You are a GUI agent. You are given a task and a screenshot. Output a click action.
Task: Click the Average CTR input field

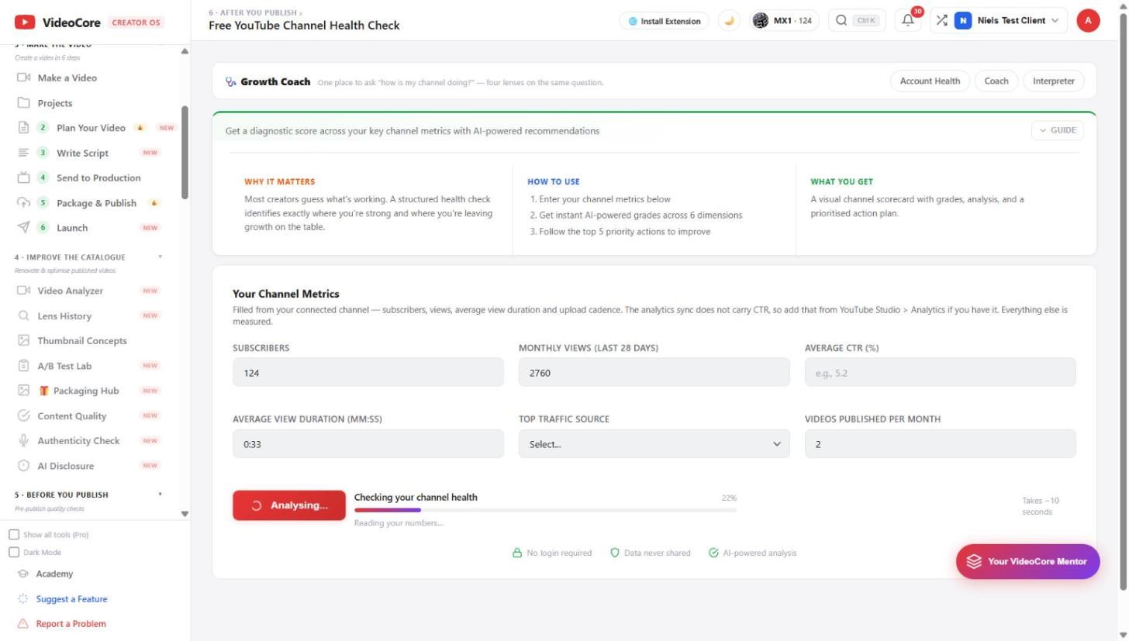[x=940, y=372]
